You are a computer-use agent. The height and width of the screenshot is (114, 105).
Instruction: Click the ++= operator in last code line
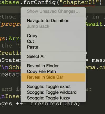(x=21, y=104)
